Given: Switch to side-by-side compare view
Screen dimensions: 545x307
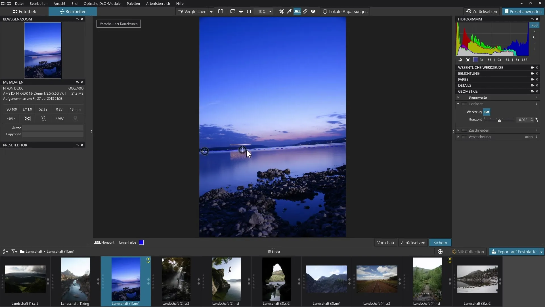Looking at the screenshot, I should [221, 11].
